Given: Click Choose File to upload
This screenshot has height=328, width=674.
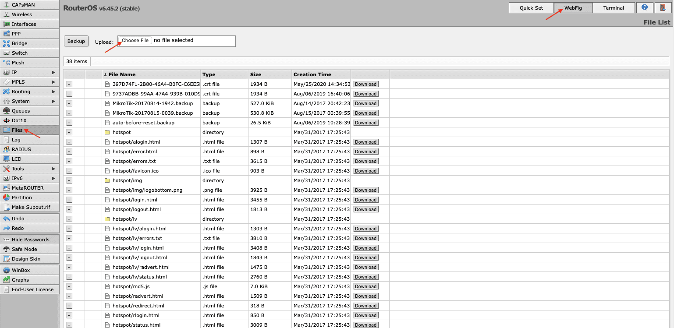Looking at the screenshot, I should coord(135,40).
